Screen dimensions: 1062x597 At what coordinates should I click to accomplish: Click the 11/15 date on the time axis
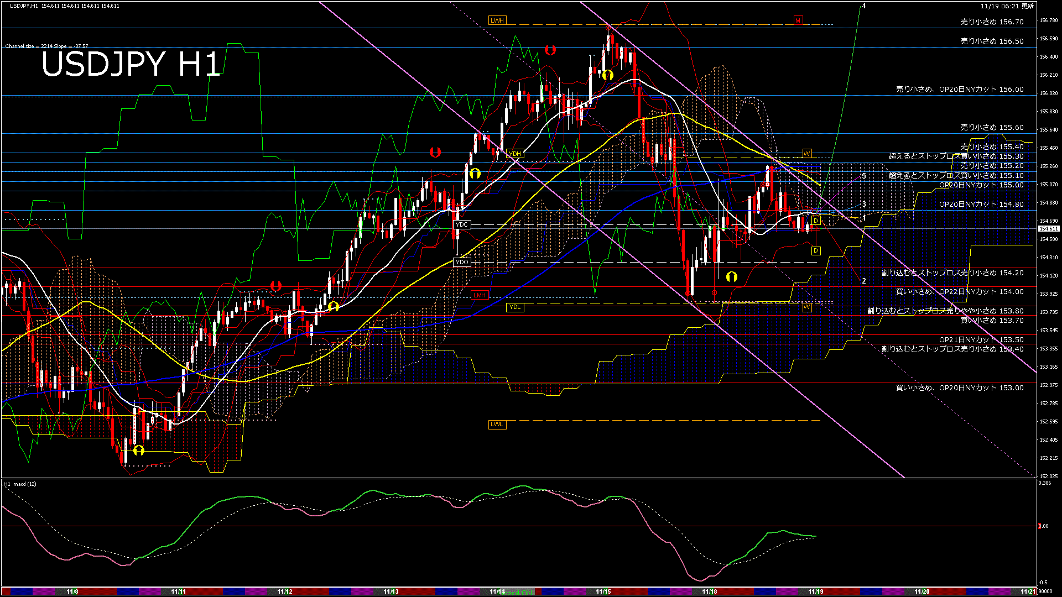(x=603, y=591)
